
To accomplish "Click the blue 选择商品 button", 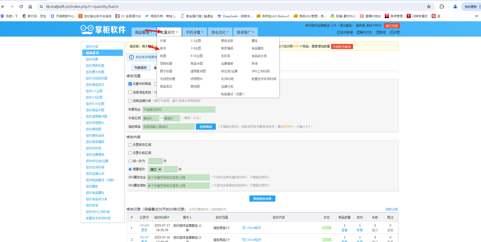I will tap(206, 127).
